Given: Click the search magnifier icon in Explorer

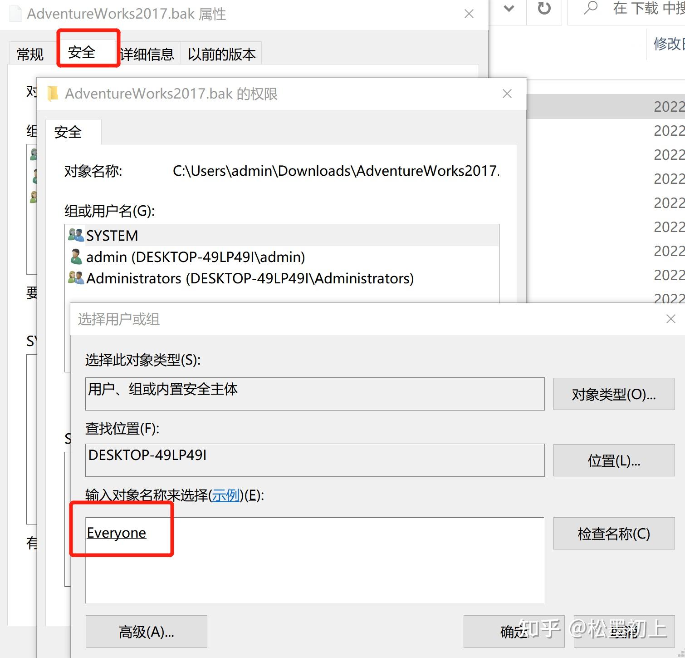Looking at the screenshot, I should (x=590, y=8).
